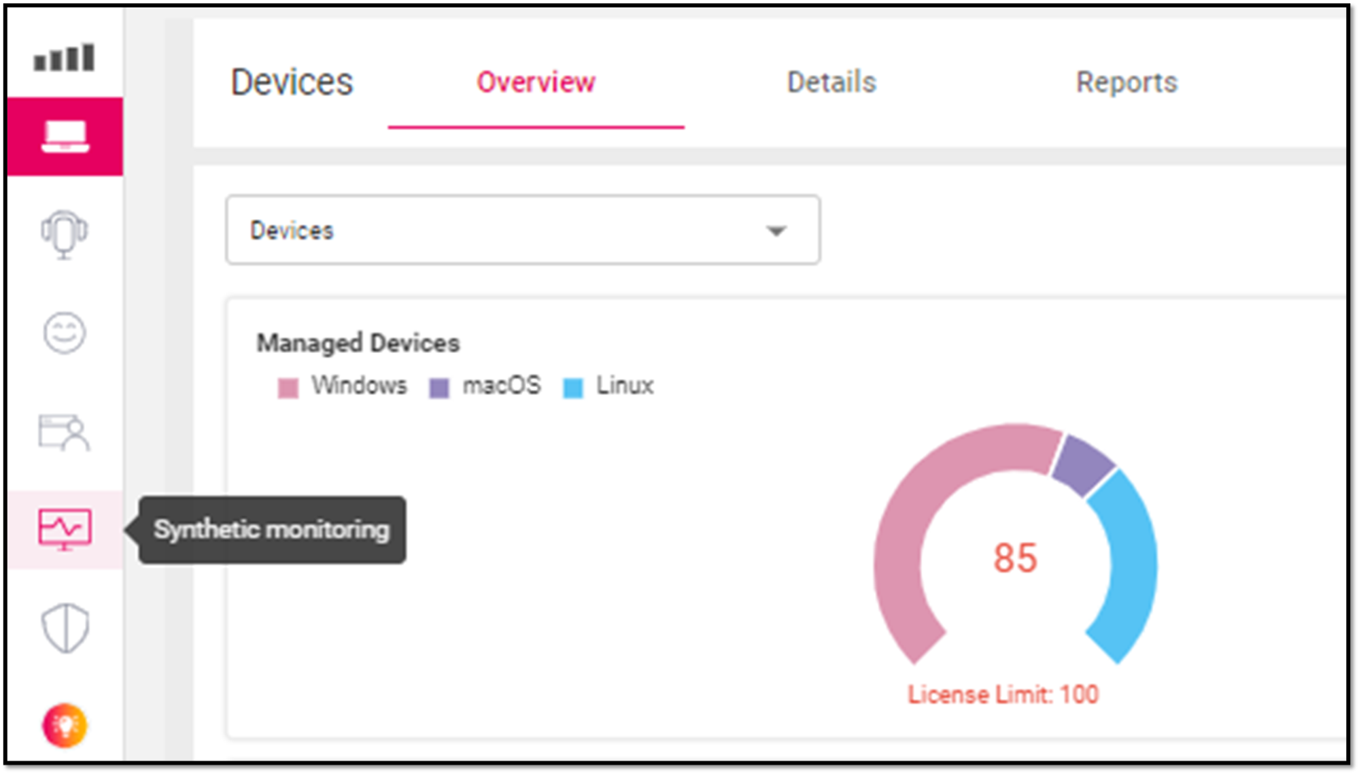The height and width of the screenshot is (774, 1359).
Task: Click the Synthetic monitoring icon
Action: click(65, 529)
